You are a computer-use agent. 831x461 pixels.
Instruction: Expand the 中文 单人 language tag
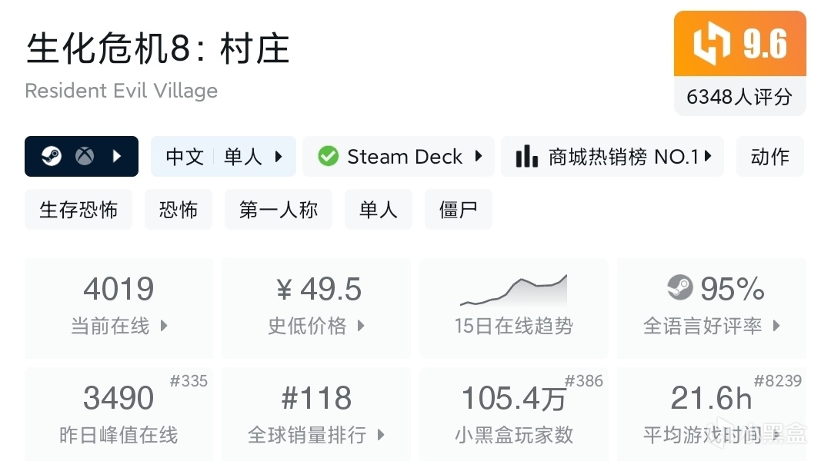click(223, 157)
